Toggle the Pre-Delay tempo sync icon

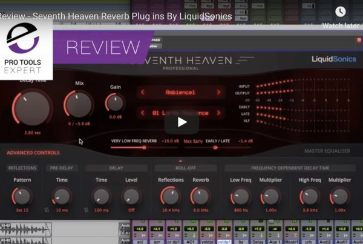point(47,210)
